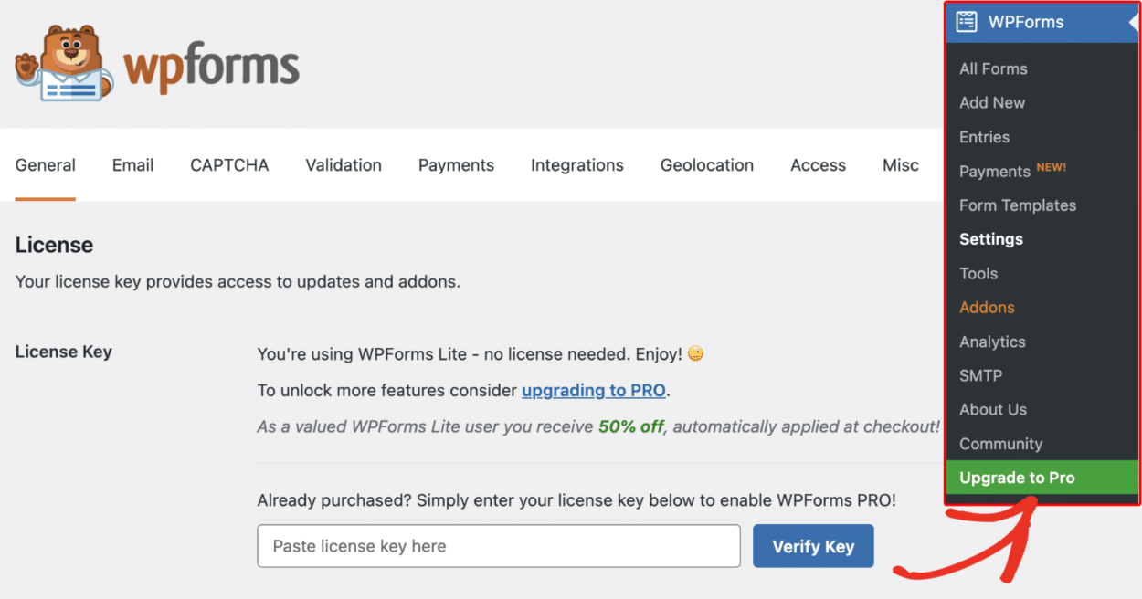The image size is (1142, 599).
Task: View Entries from the sidebar menu
Action: coord(984,137)
